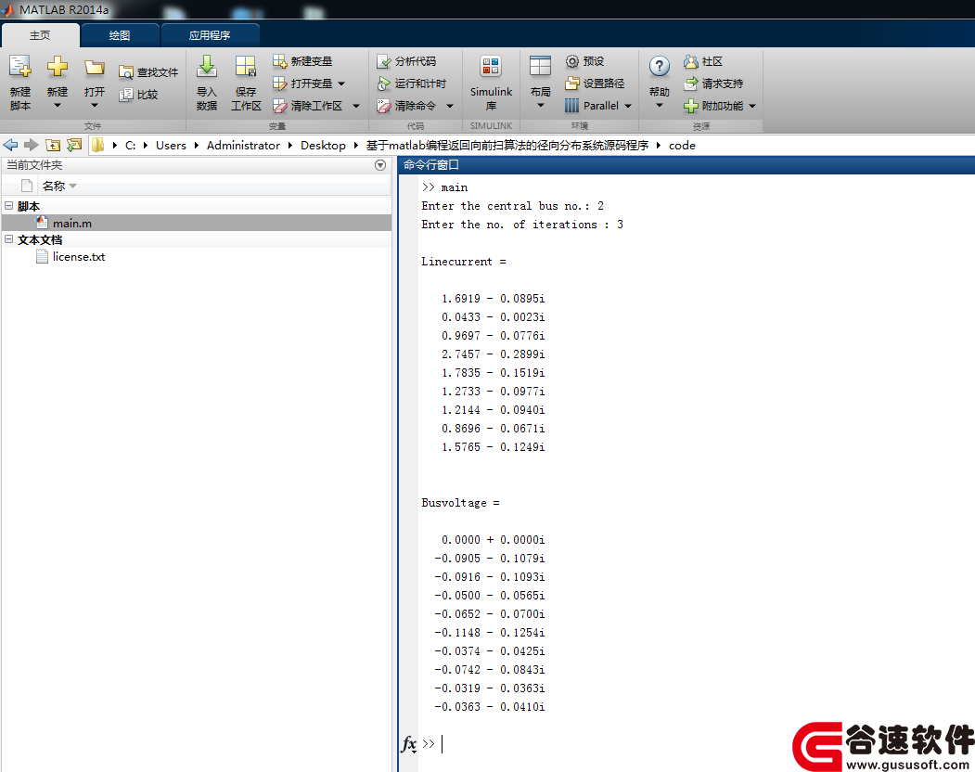Expand the Layout (布局) dropdown arrow
975x772 pixels.
(540, 105)
